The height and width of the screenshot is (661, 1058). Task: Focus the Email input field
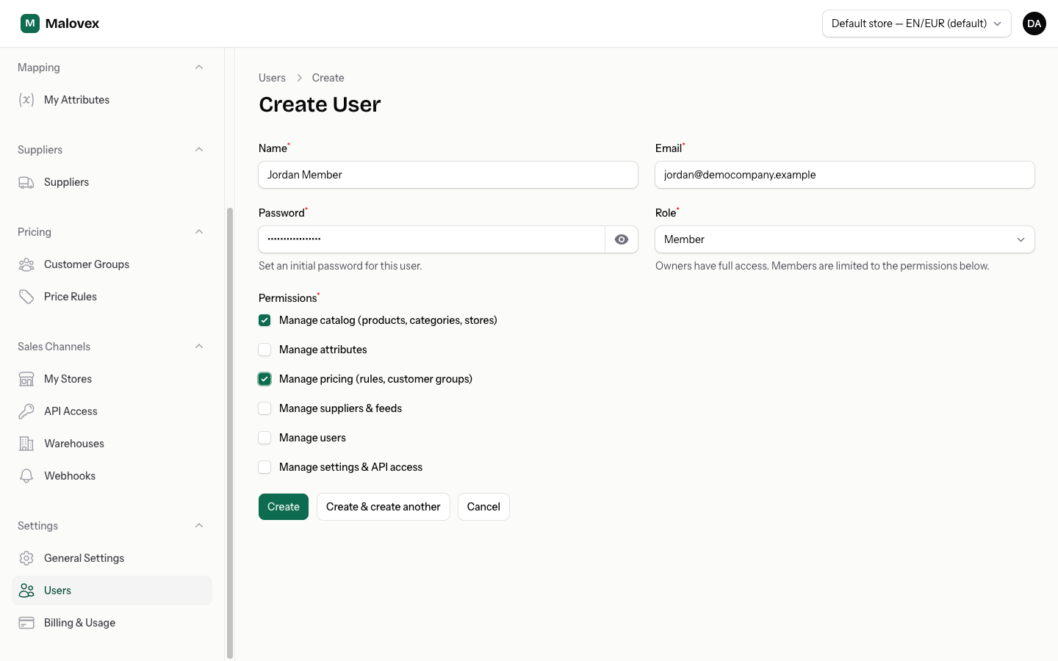[845, 175]
